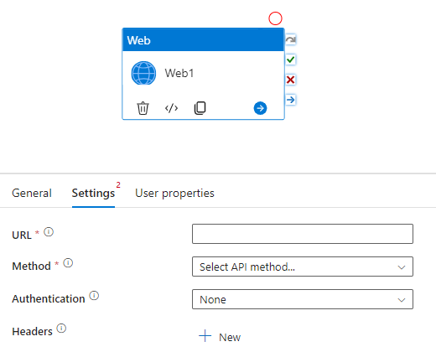View activity source code with </> icon
The image size is (436, 352).
tap(171, 108)
